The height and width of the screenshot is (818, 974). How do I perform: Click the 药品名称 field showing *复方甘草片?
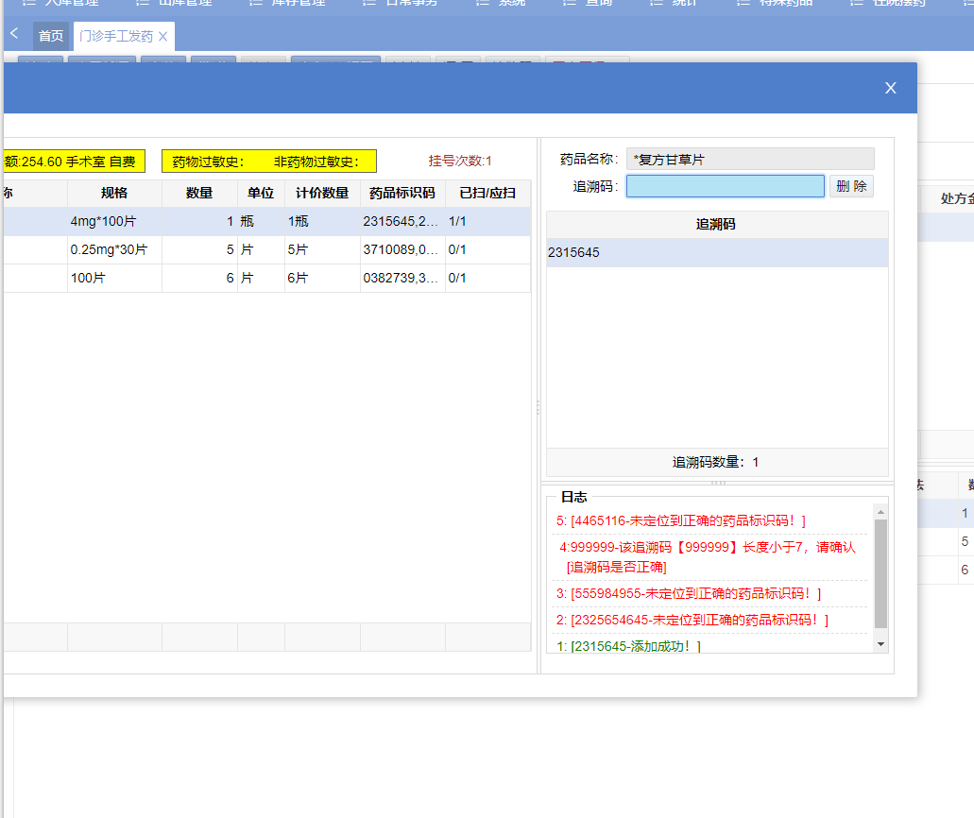pyautogui.click(x=750, y=159)
